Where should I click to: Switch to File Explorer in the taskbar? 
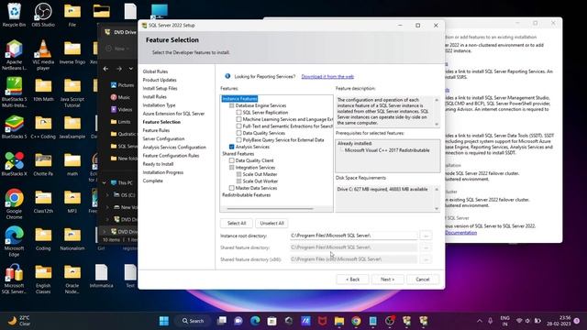tap(339, 321)
